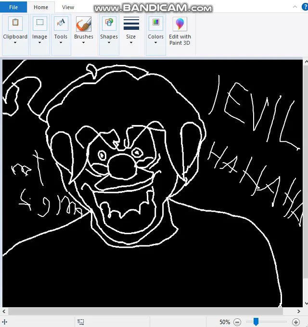Collapse the ribbon with the caret
This screenshot has width=308, height=327.
pos(295,7)
